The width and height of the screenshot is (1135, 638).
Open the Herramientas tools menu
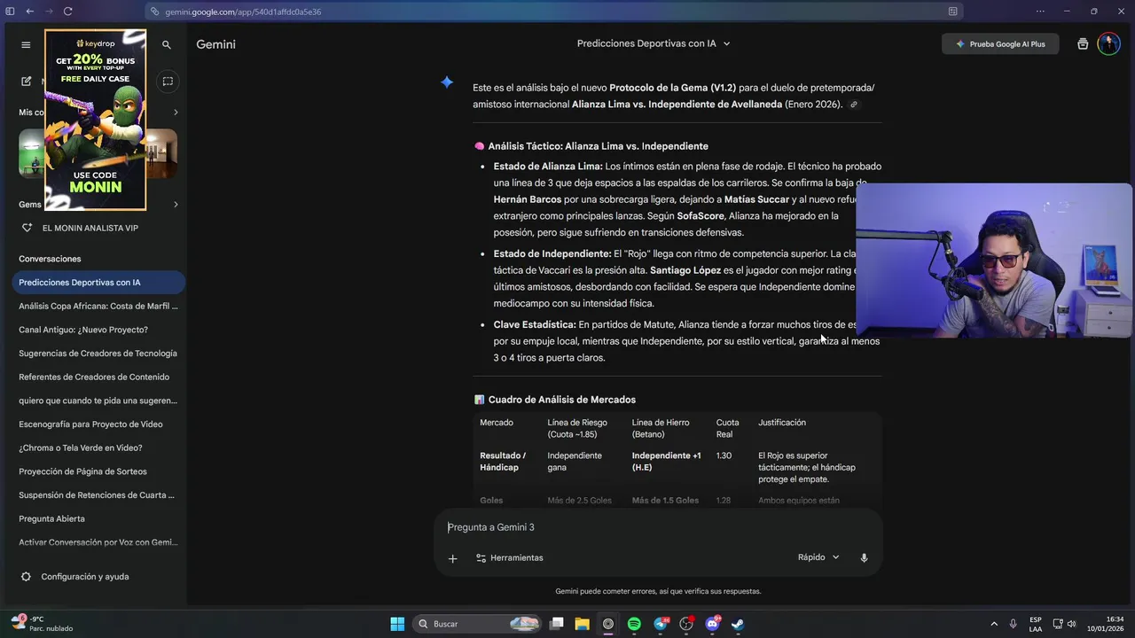click(x=509, y=558)
